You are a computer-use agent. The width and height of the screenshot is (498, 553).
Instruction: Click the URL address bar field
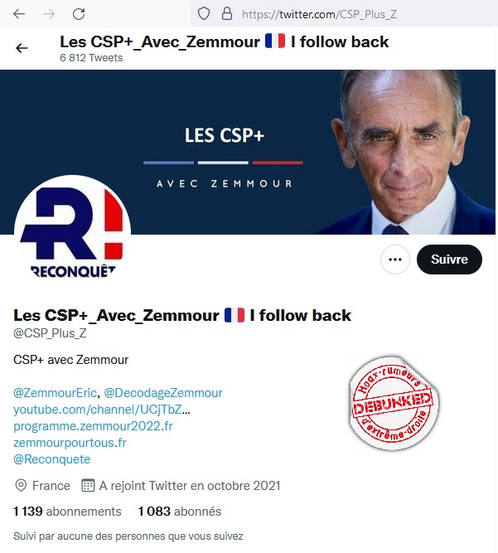(344, 14)
